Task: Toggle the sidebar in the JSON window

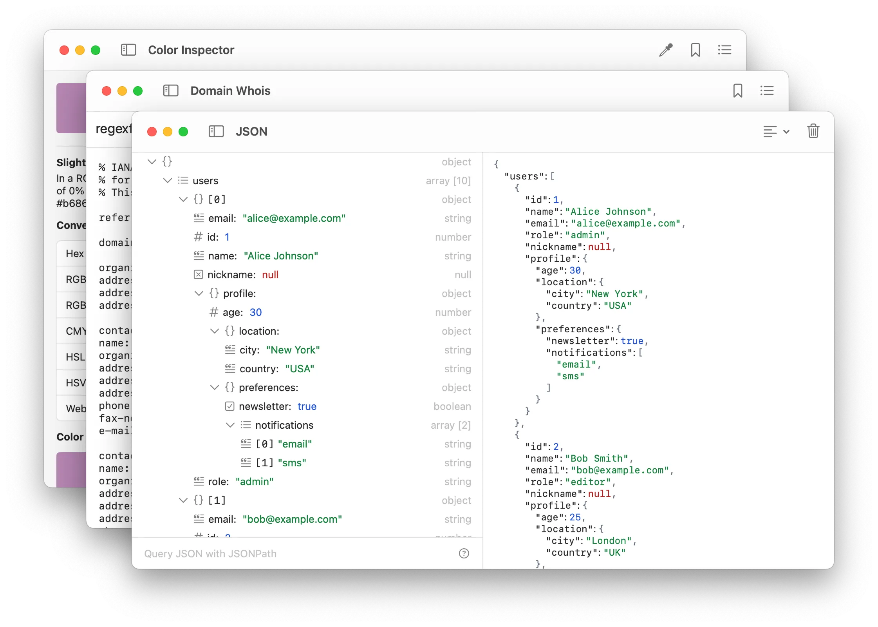Action: (x=216, y=131)
